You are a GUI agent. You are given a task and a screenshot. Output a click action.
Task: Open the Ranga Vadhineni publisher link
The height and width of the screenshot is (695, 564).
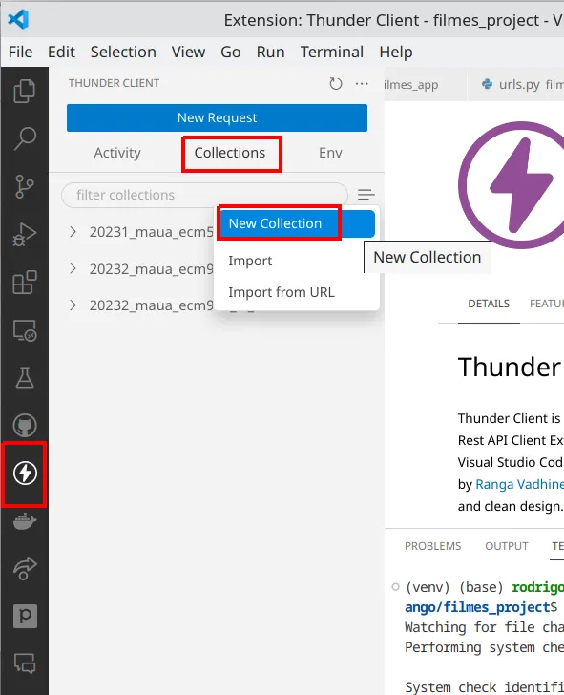click(x=519, y=484)
